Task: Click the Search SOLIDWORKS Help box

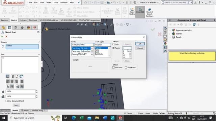Action: point(177,2)
